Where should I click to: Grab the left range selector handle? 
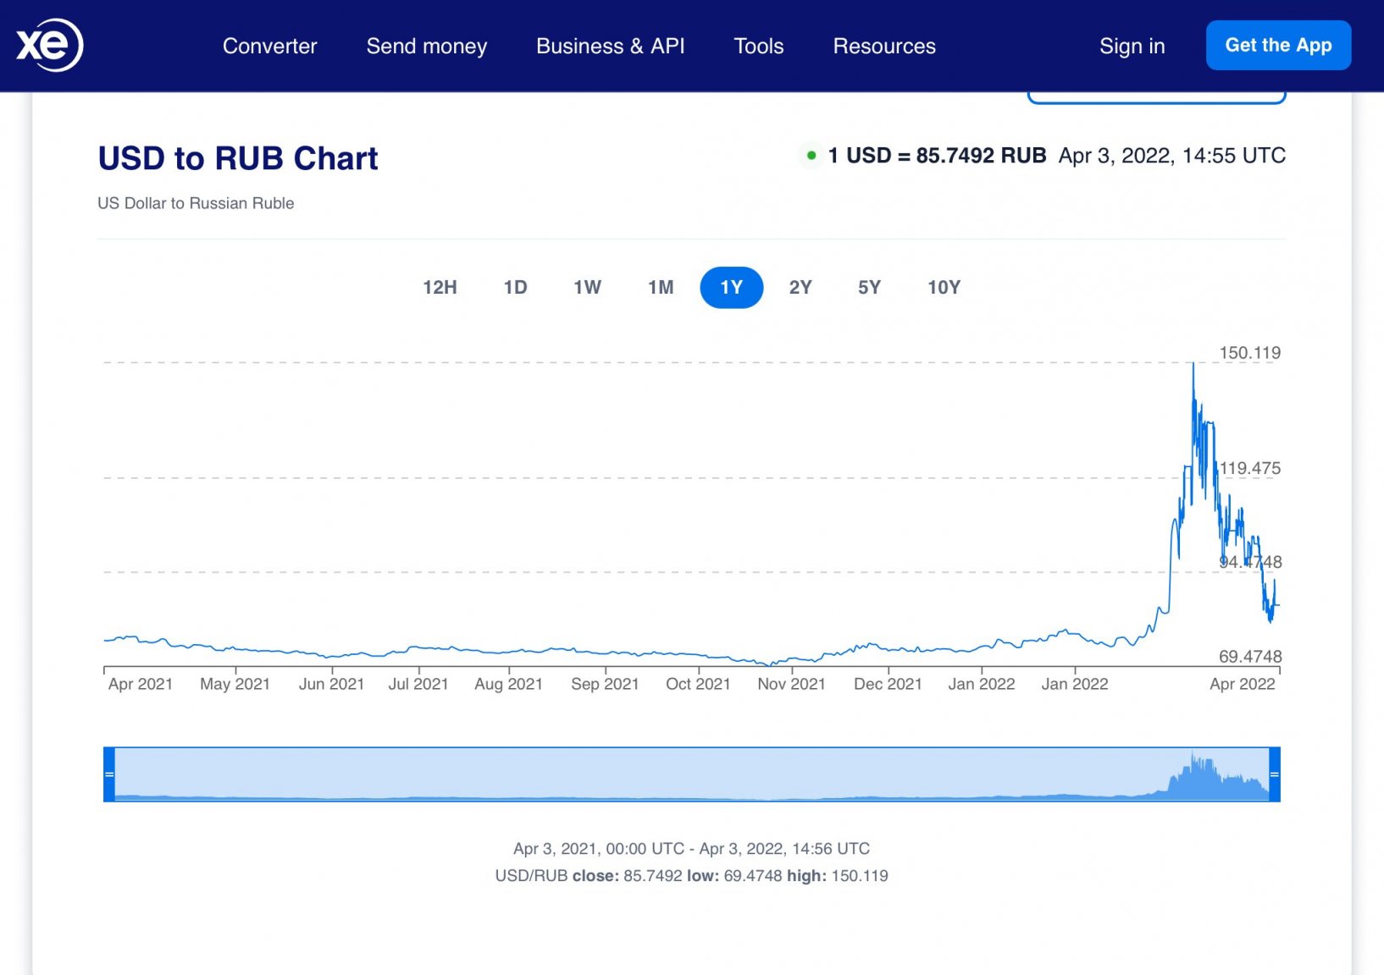pyautogui.click(x=109, y=774)
